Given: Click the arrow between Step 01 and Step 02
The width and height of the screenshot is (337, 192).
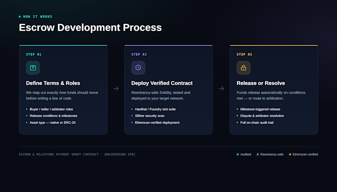Looking at the screenshot, I should coord(116,88).
